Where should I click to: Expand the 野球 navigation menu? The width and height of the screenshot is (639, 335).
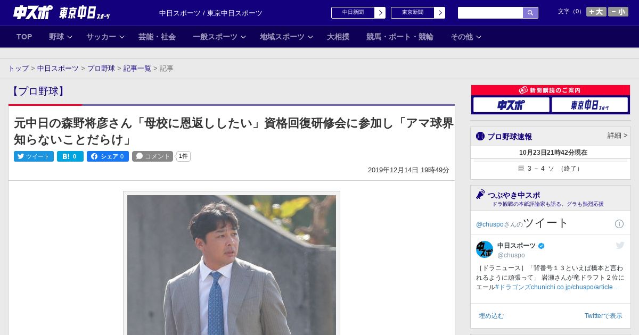pos(60,37)
